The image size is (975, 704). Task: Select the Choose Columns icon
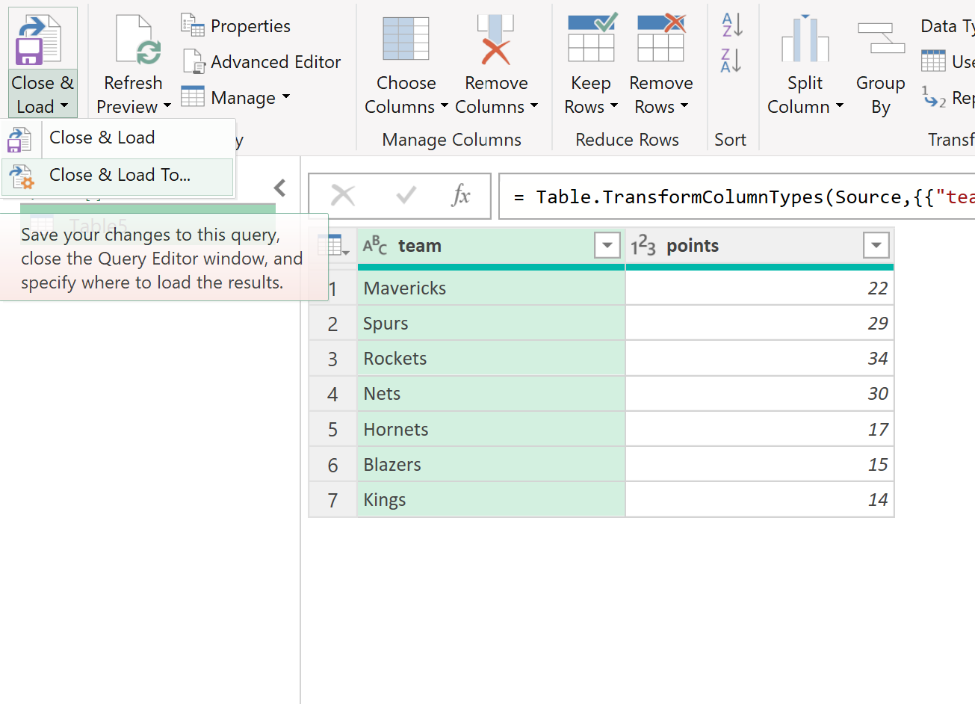(406, 37)
